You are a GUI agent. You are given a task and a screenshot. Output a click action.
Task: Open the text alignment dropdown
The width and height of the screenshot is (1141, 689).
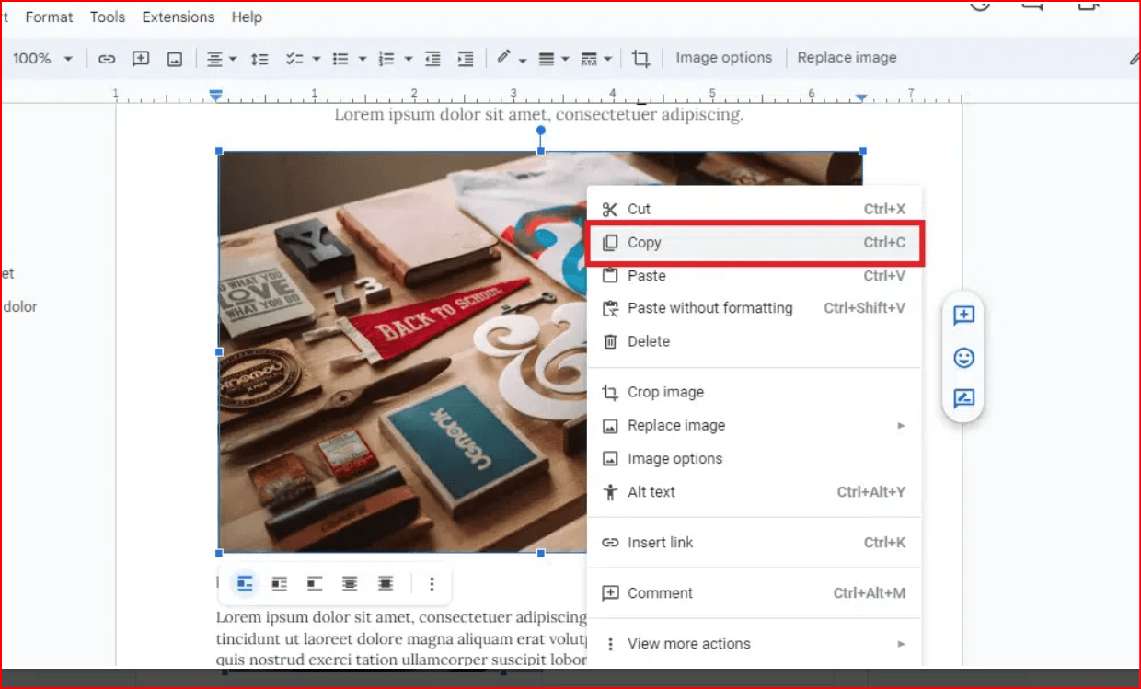[x=221, y=59]
